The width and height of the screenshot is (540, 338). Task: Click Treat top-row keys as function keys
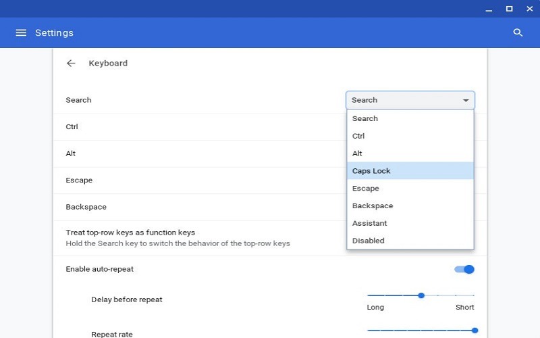click(130, 233)
